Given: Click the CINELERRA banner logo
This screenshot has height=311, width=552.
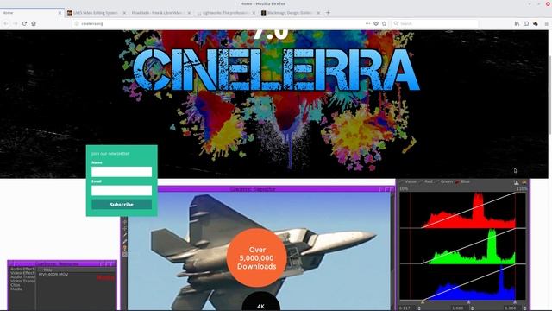Looking at the screenshot, I should (276, 70).
